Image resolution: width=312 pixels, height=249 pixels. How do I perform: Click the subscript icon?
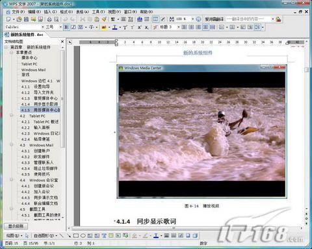coord(146,27)
